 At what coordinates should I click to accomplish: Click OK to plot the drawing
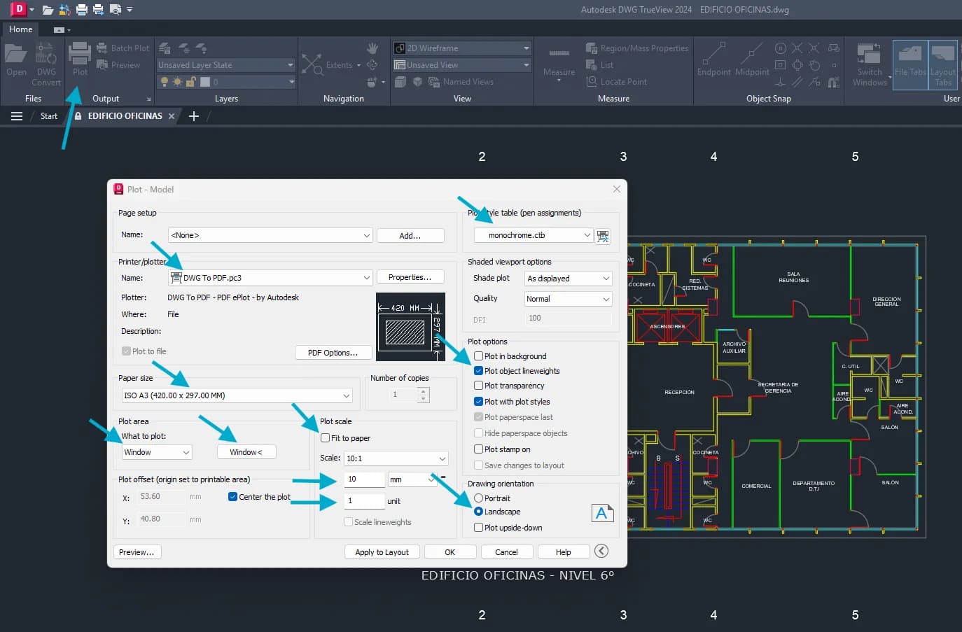[x=450, y=552]
